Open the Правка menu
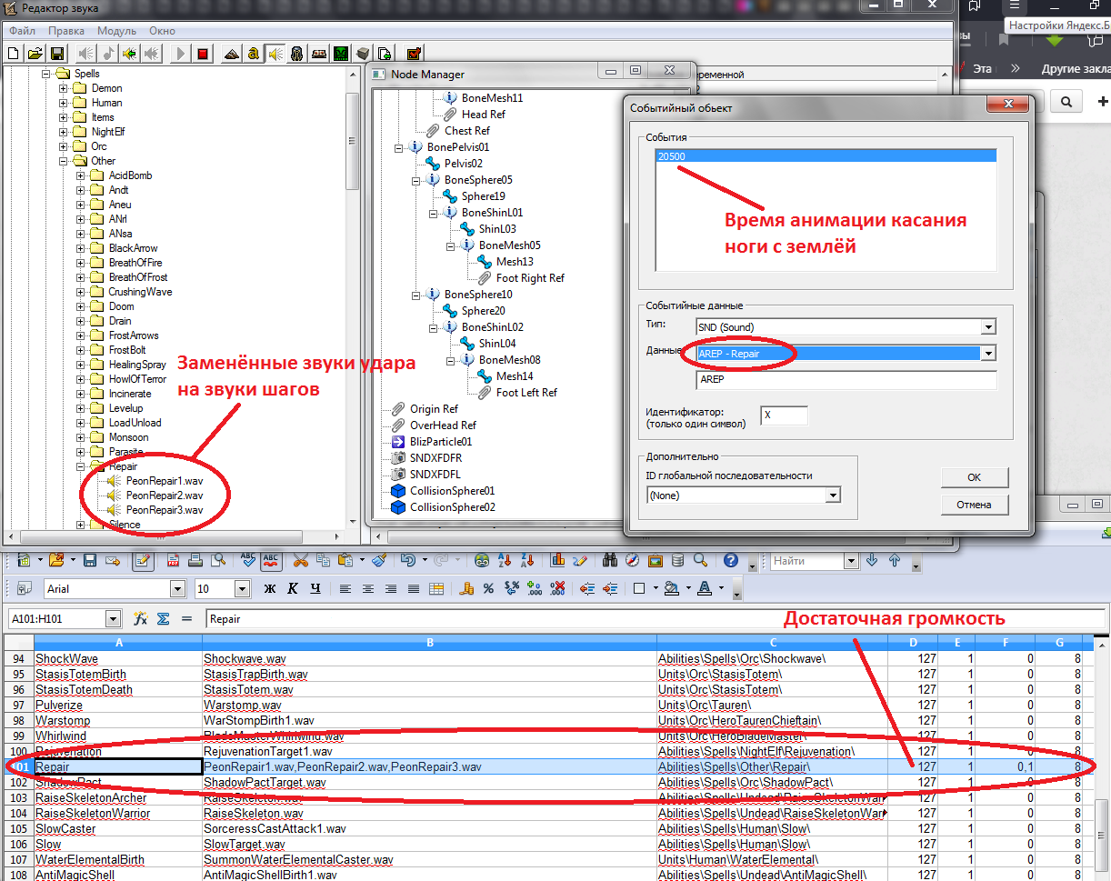This screenshot has height=881, width=1111. pos(66,31)
